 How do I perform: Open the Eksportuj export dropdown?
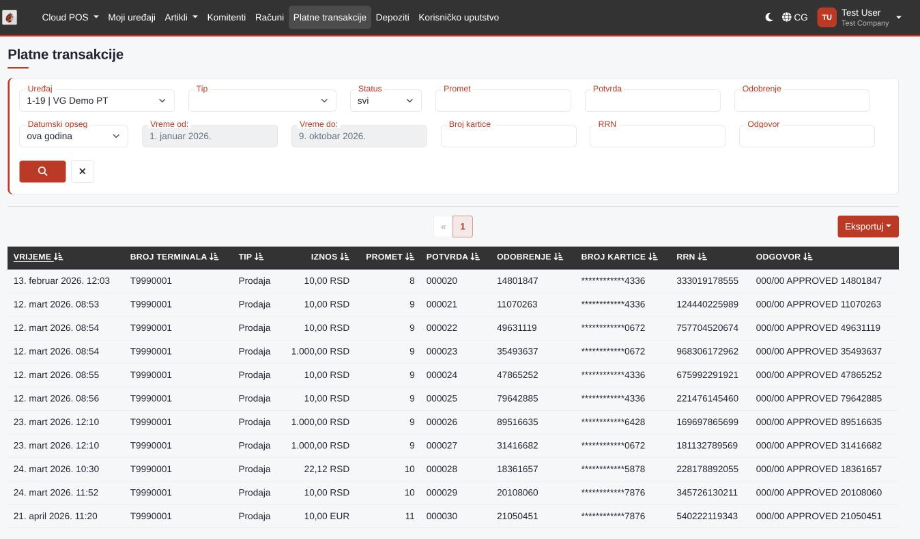pos(868,227)
